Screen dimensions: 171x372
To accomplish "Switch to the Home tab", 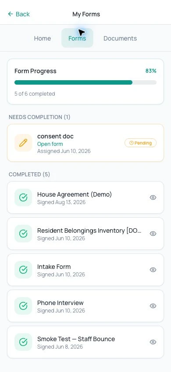I will click(x=43, y=38).
